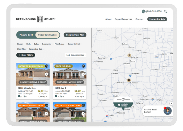
Task: Click the Homes for Sale button
Action: (157, 19)
